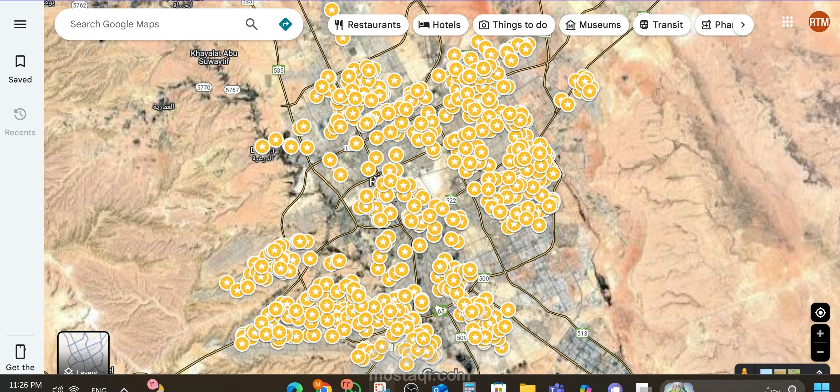
Task: Click the blue sky imagery thumbnail
Action: pos(766,372)
